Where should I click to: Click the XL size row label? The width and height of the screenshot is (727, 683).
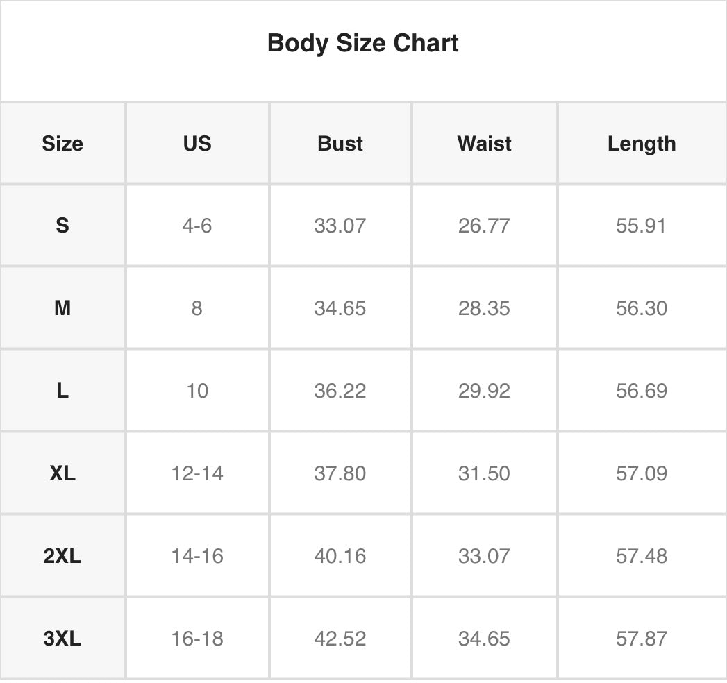click(x=62, y=473)
